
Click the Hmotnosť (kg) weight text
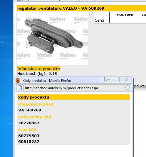point(37,74)
